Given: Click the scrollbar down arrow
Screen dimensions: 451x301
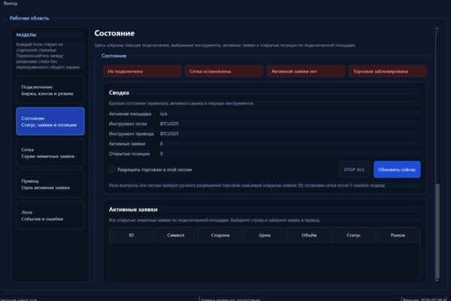Looking at the screenshot, I should pos(437,280).
